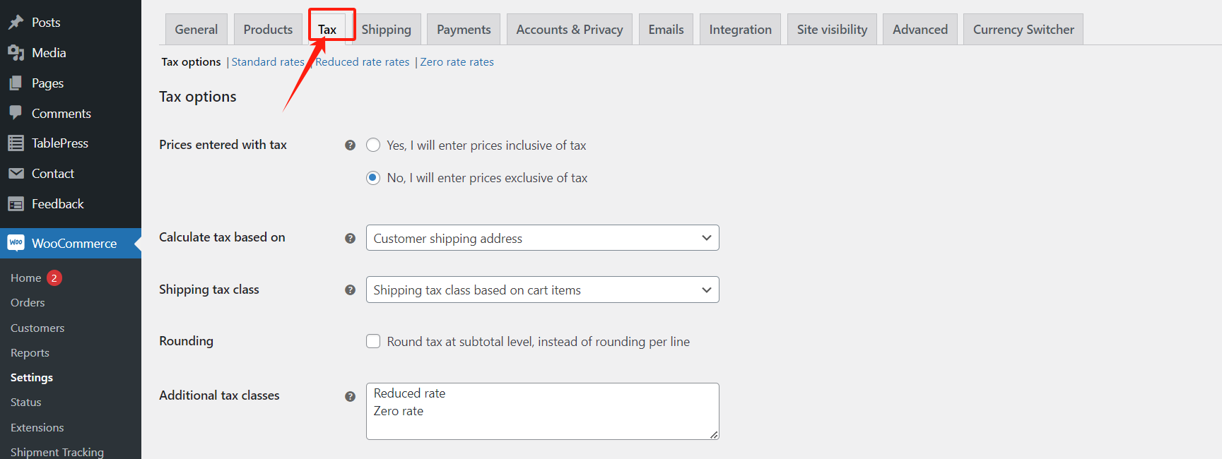1222x459 pixels.
Task: Click the Pages icon in sidebar
Action: pos(16,83)
